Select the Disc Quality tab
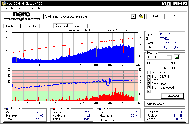The width and height of the screenshot is (189, 124). pyautogui.click(x=63, y=26)
